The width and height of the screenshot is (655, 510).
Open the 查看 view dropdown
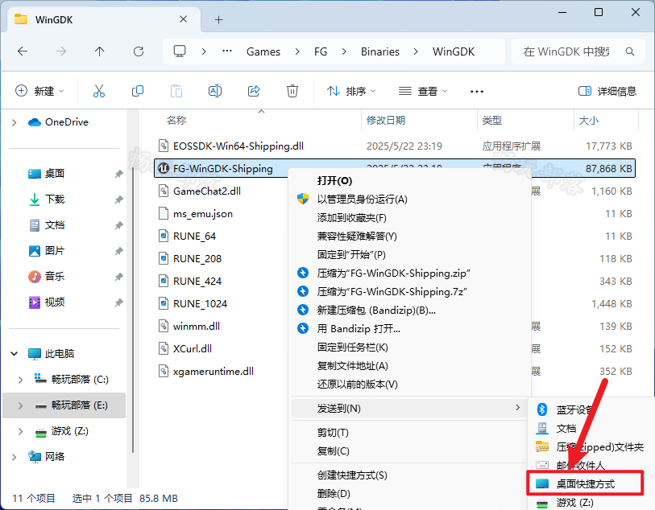coord(423,91)
